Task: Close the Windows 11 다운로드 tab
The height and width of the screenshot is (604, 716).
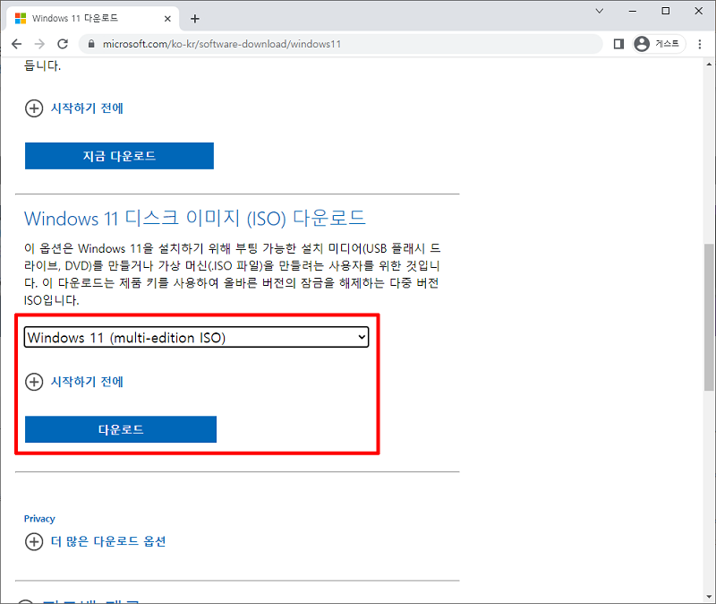Action: [166, 17]
